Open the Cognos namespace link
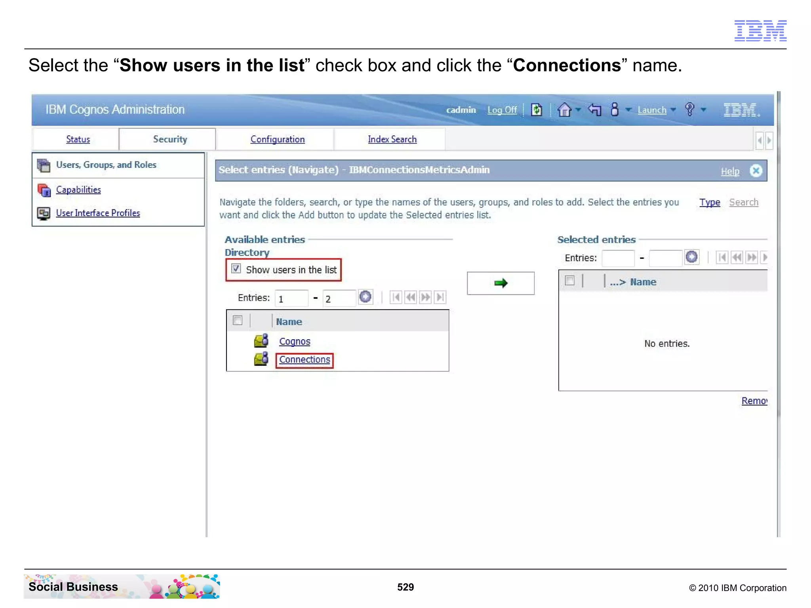The image size is (811, 608). tap(295, 341)
